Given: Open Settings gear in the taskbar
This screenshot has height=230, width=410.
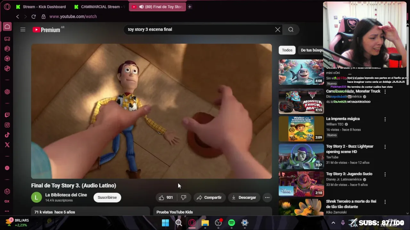Looking at the screenshot, I should (245, 223).
